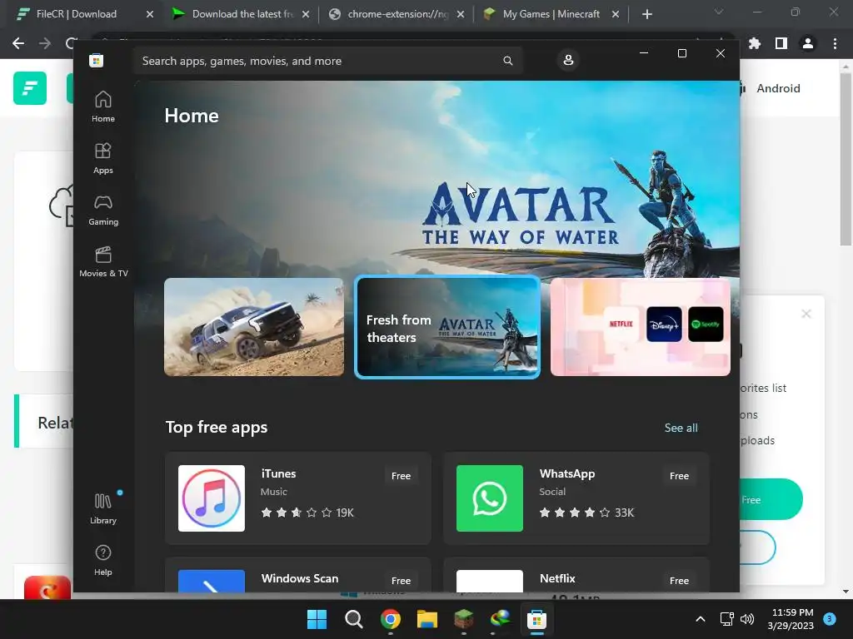Open notification center badge
The width and height of the screenshot is (853, 639).
pyautogui.click(x=830, y=619)
